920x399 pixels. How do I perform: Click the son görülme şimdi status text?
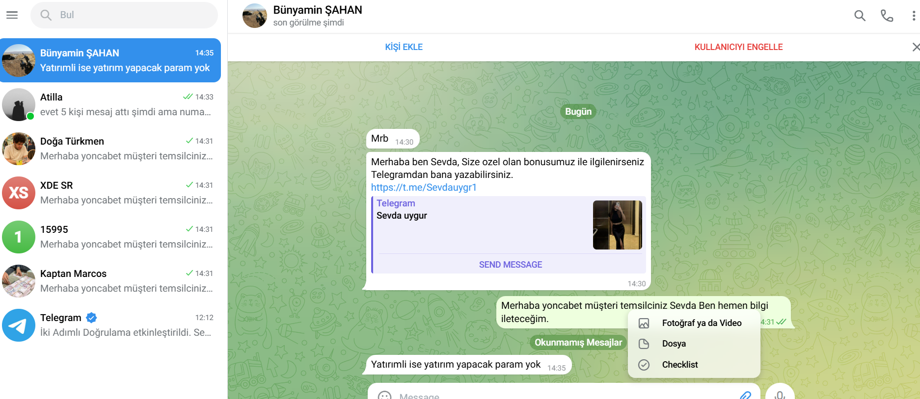click(308, 23)
